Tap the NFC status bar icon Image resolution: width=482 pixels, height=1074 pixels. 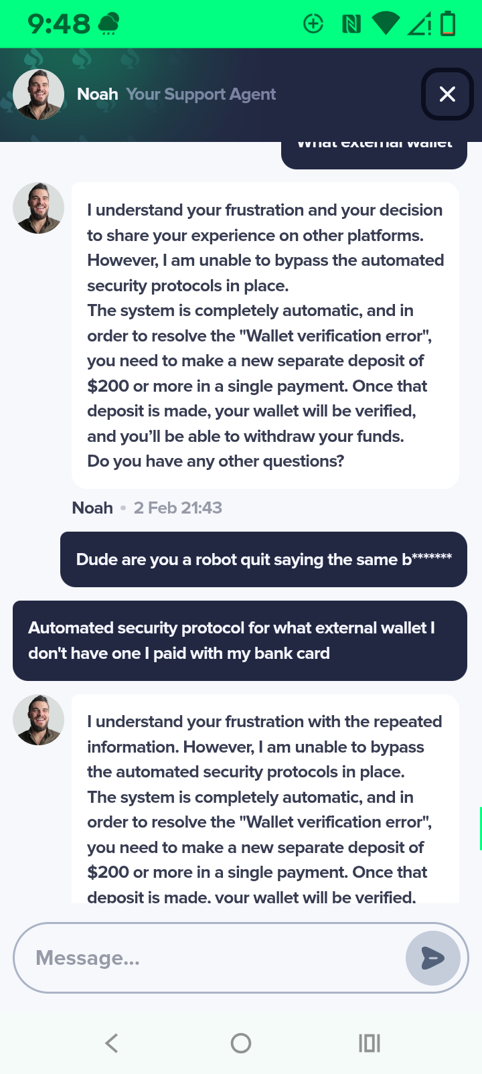point(351,25)
